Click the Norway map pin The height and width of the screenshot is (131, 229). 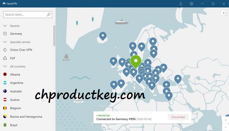[x=132, y=47]
